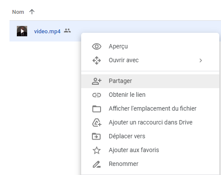
Task: Click the Nom column header
Action: pyautogui.click(x=18, y=12)
